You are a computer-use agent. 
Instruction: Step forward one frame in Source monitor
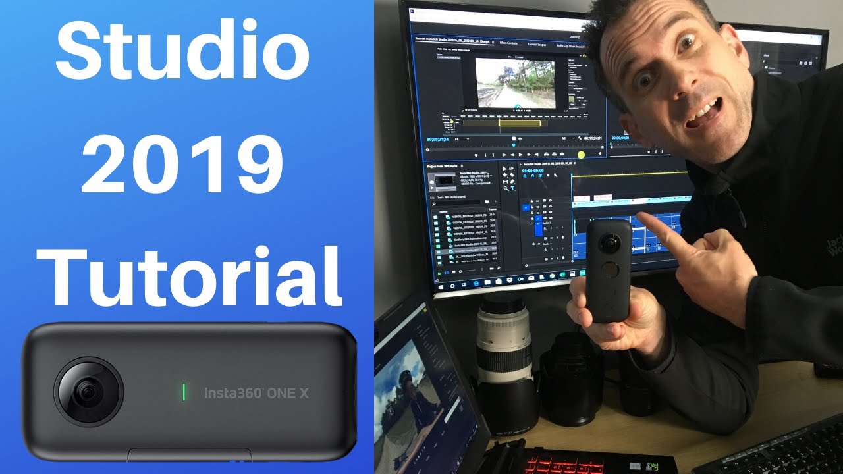tap(529, 155)
